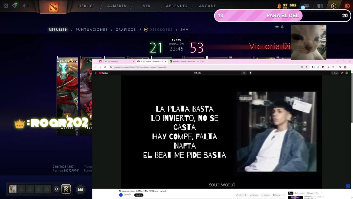
Task: Open the browser zoom magnifier icon
Action: click(302, 67)
